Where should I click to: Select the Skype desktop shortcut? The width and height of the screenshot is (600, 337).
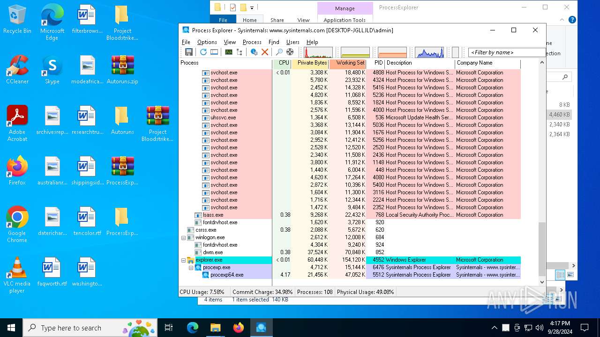tap(52, 70)
